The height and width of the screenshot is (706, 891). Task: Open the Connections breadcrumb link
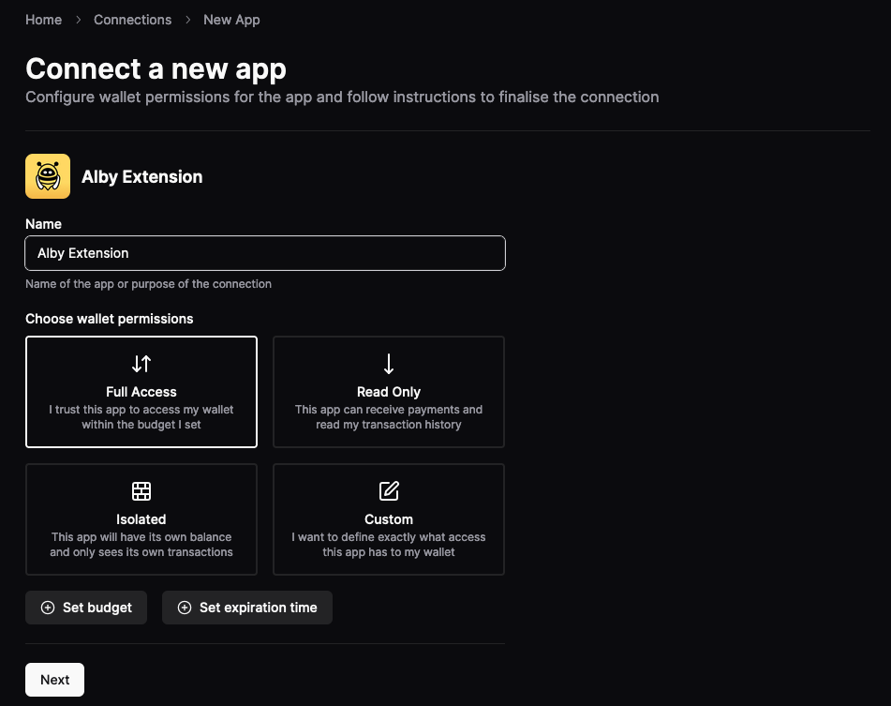tap(132, 19)
